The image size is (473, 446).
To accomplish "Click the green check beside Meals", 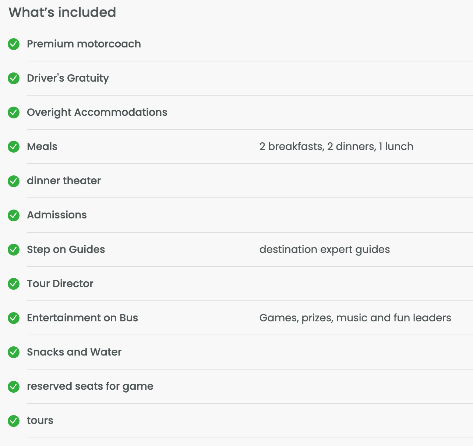I will [14, 147].
